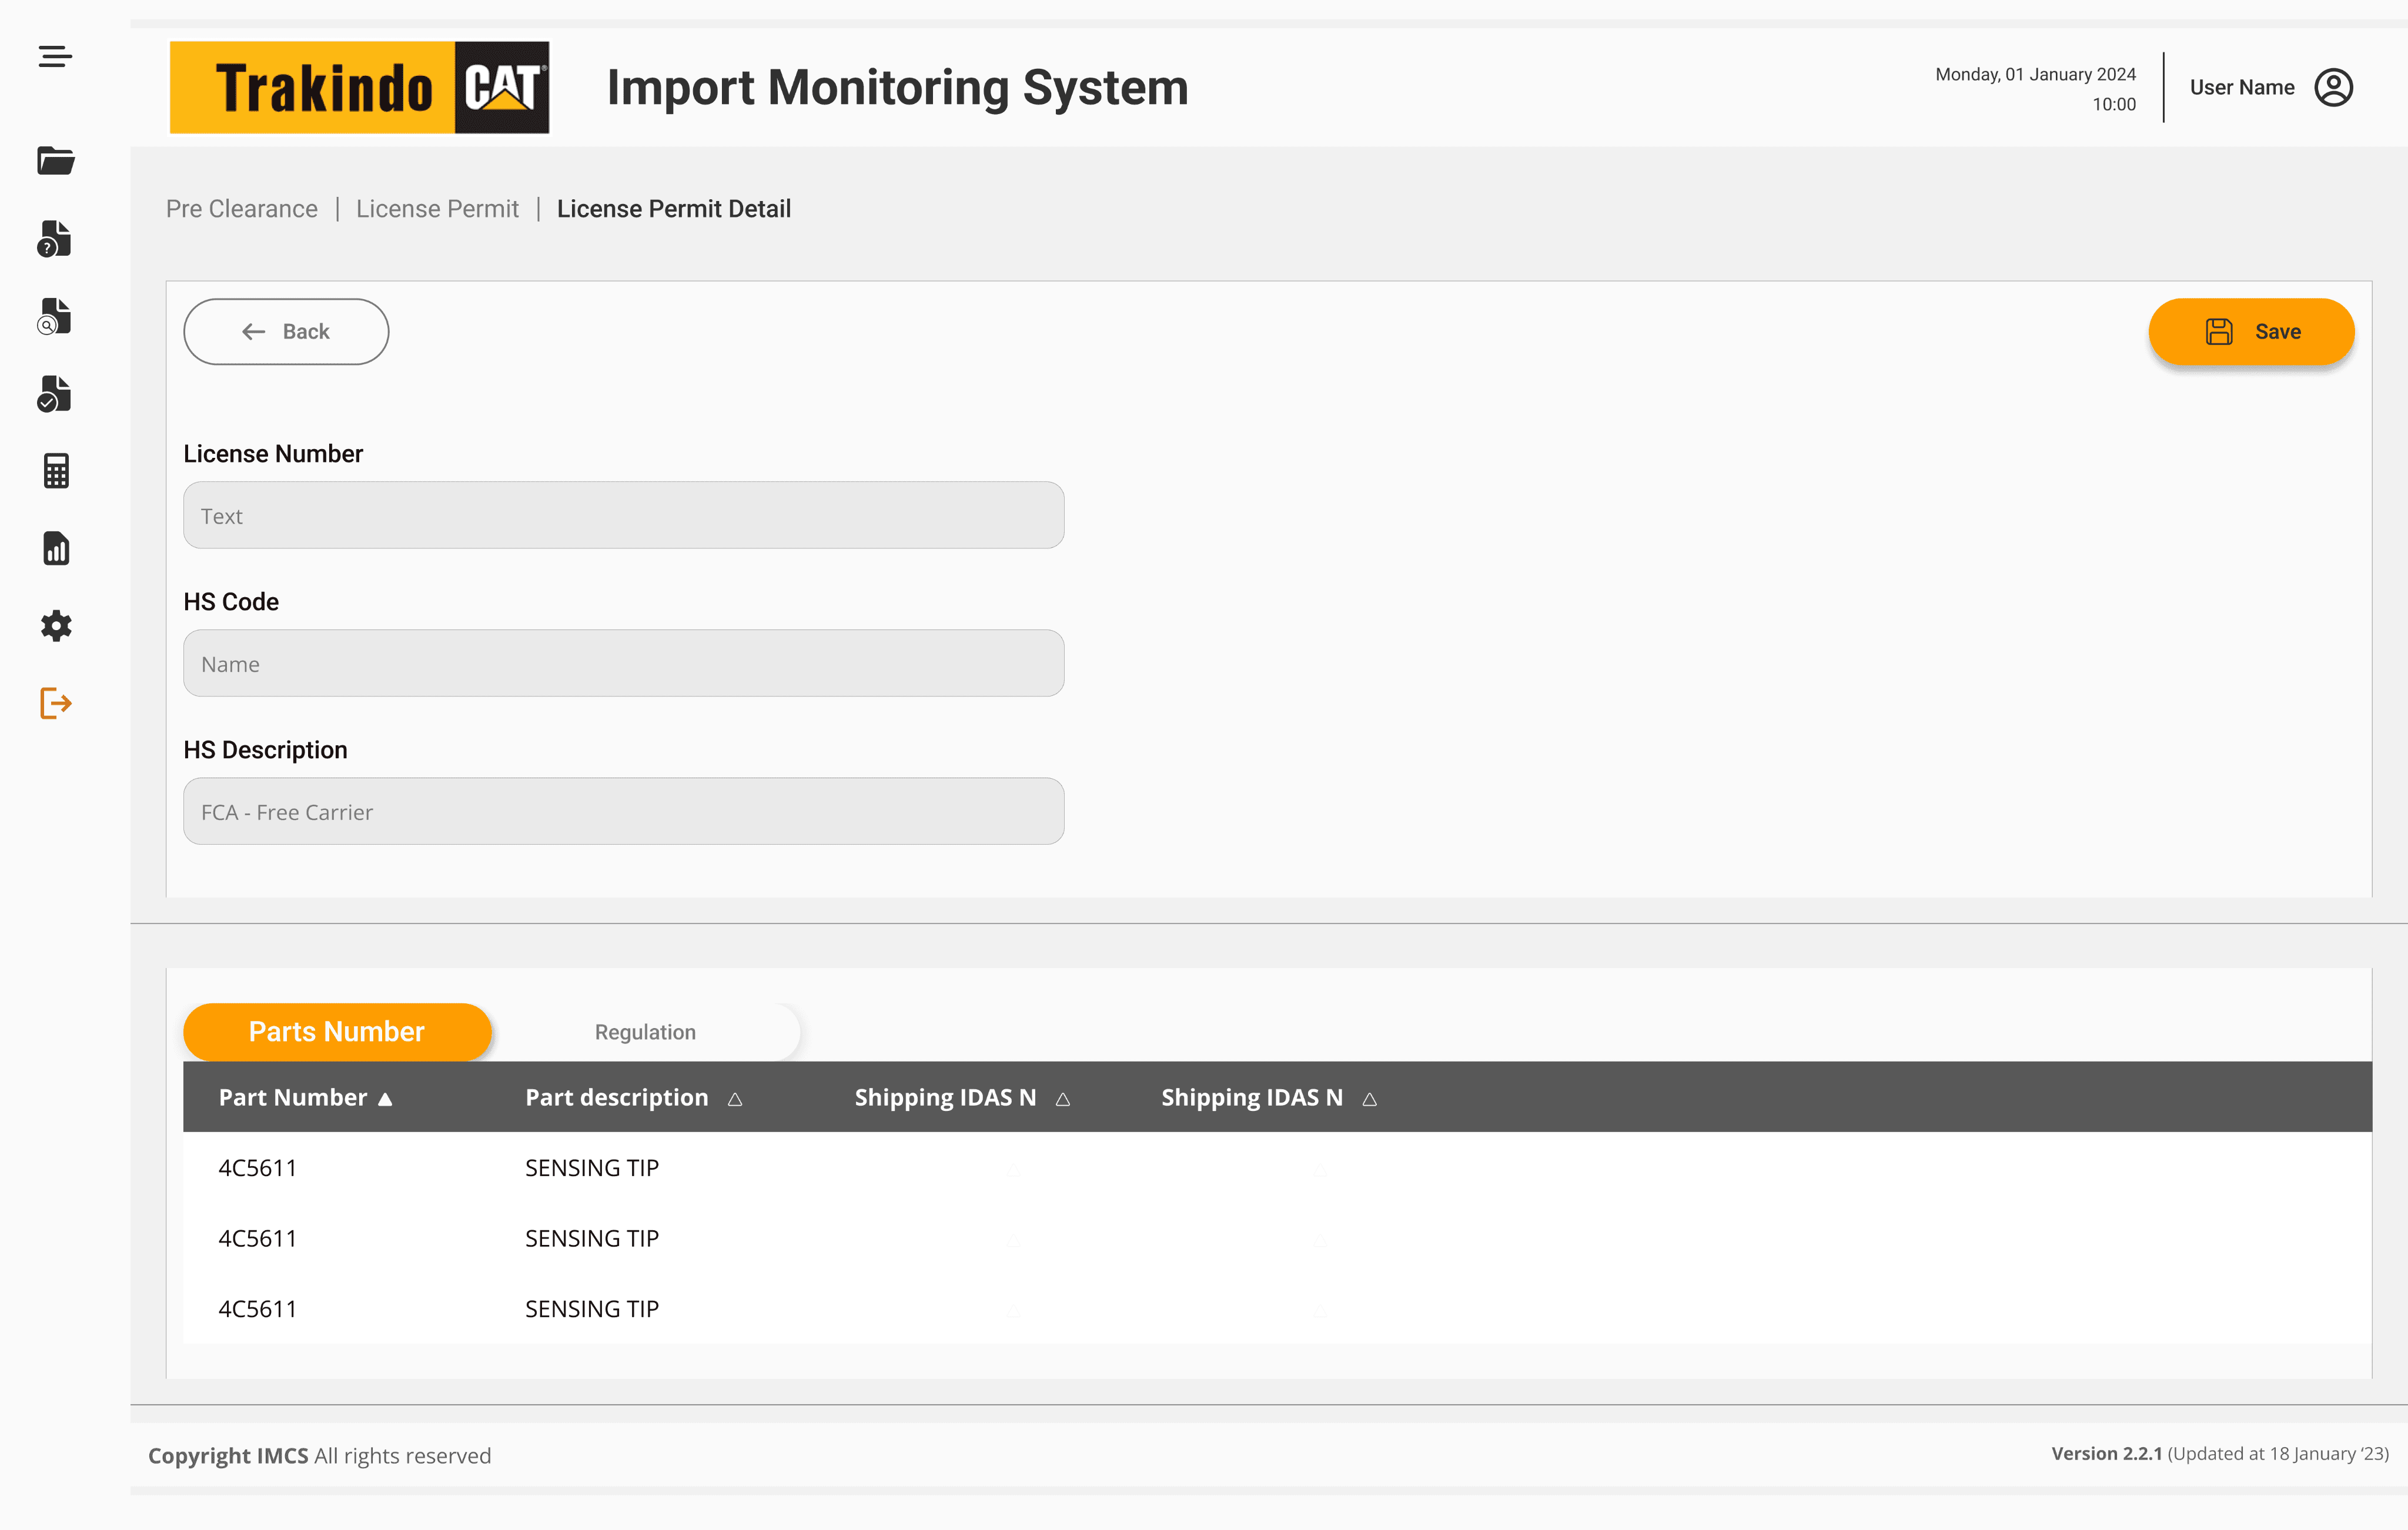This screenshot has height=1530, width=2408.
Task: Click the Back button
Action: coord(286,331)
